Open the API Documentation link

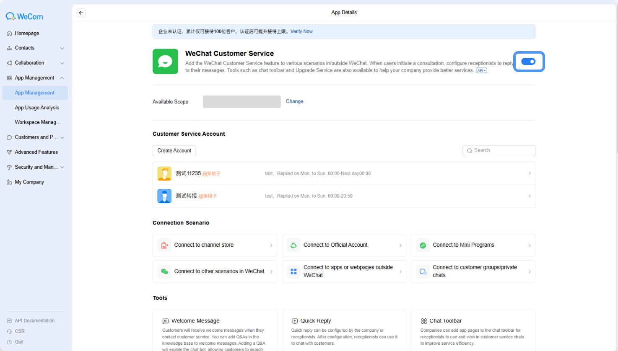pos(35,321)
